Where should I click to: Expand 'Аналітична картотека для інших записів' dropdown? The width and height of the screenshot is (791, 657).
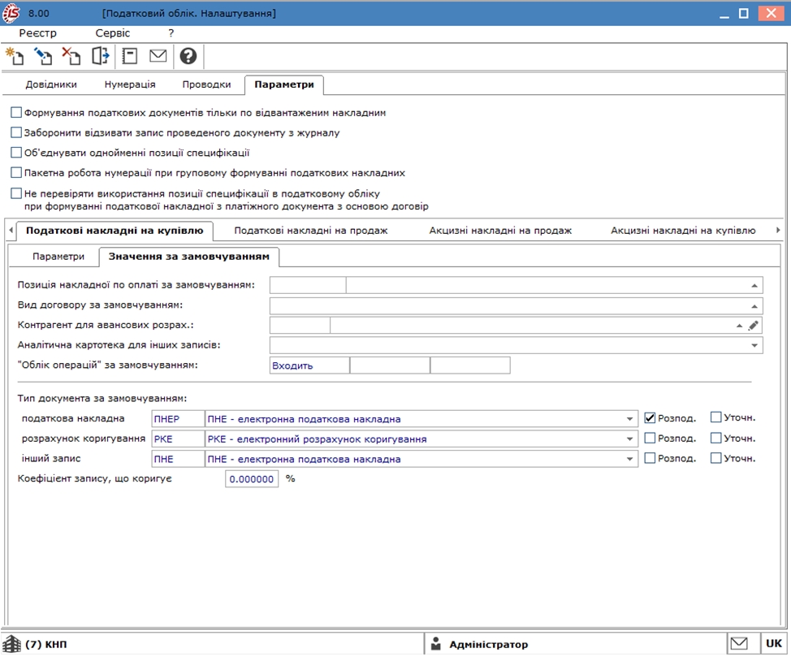pyautogui.click(x=754, y=346)
